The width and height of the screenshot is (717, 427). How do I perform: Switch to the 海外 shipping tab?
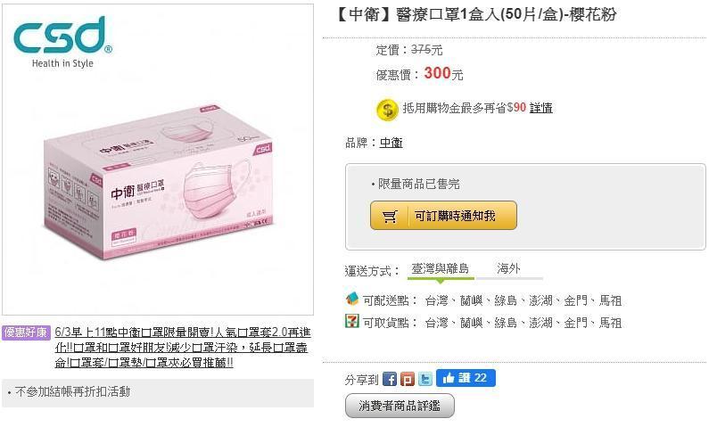click(509, 269)
